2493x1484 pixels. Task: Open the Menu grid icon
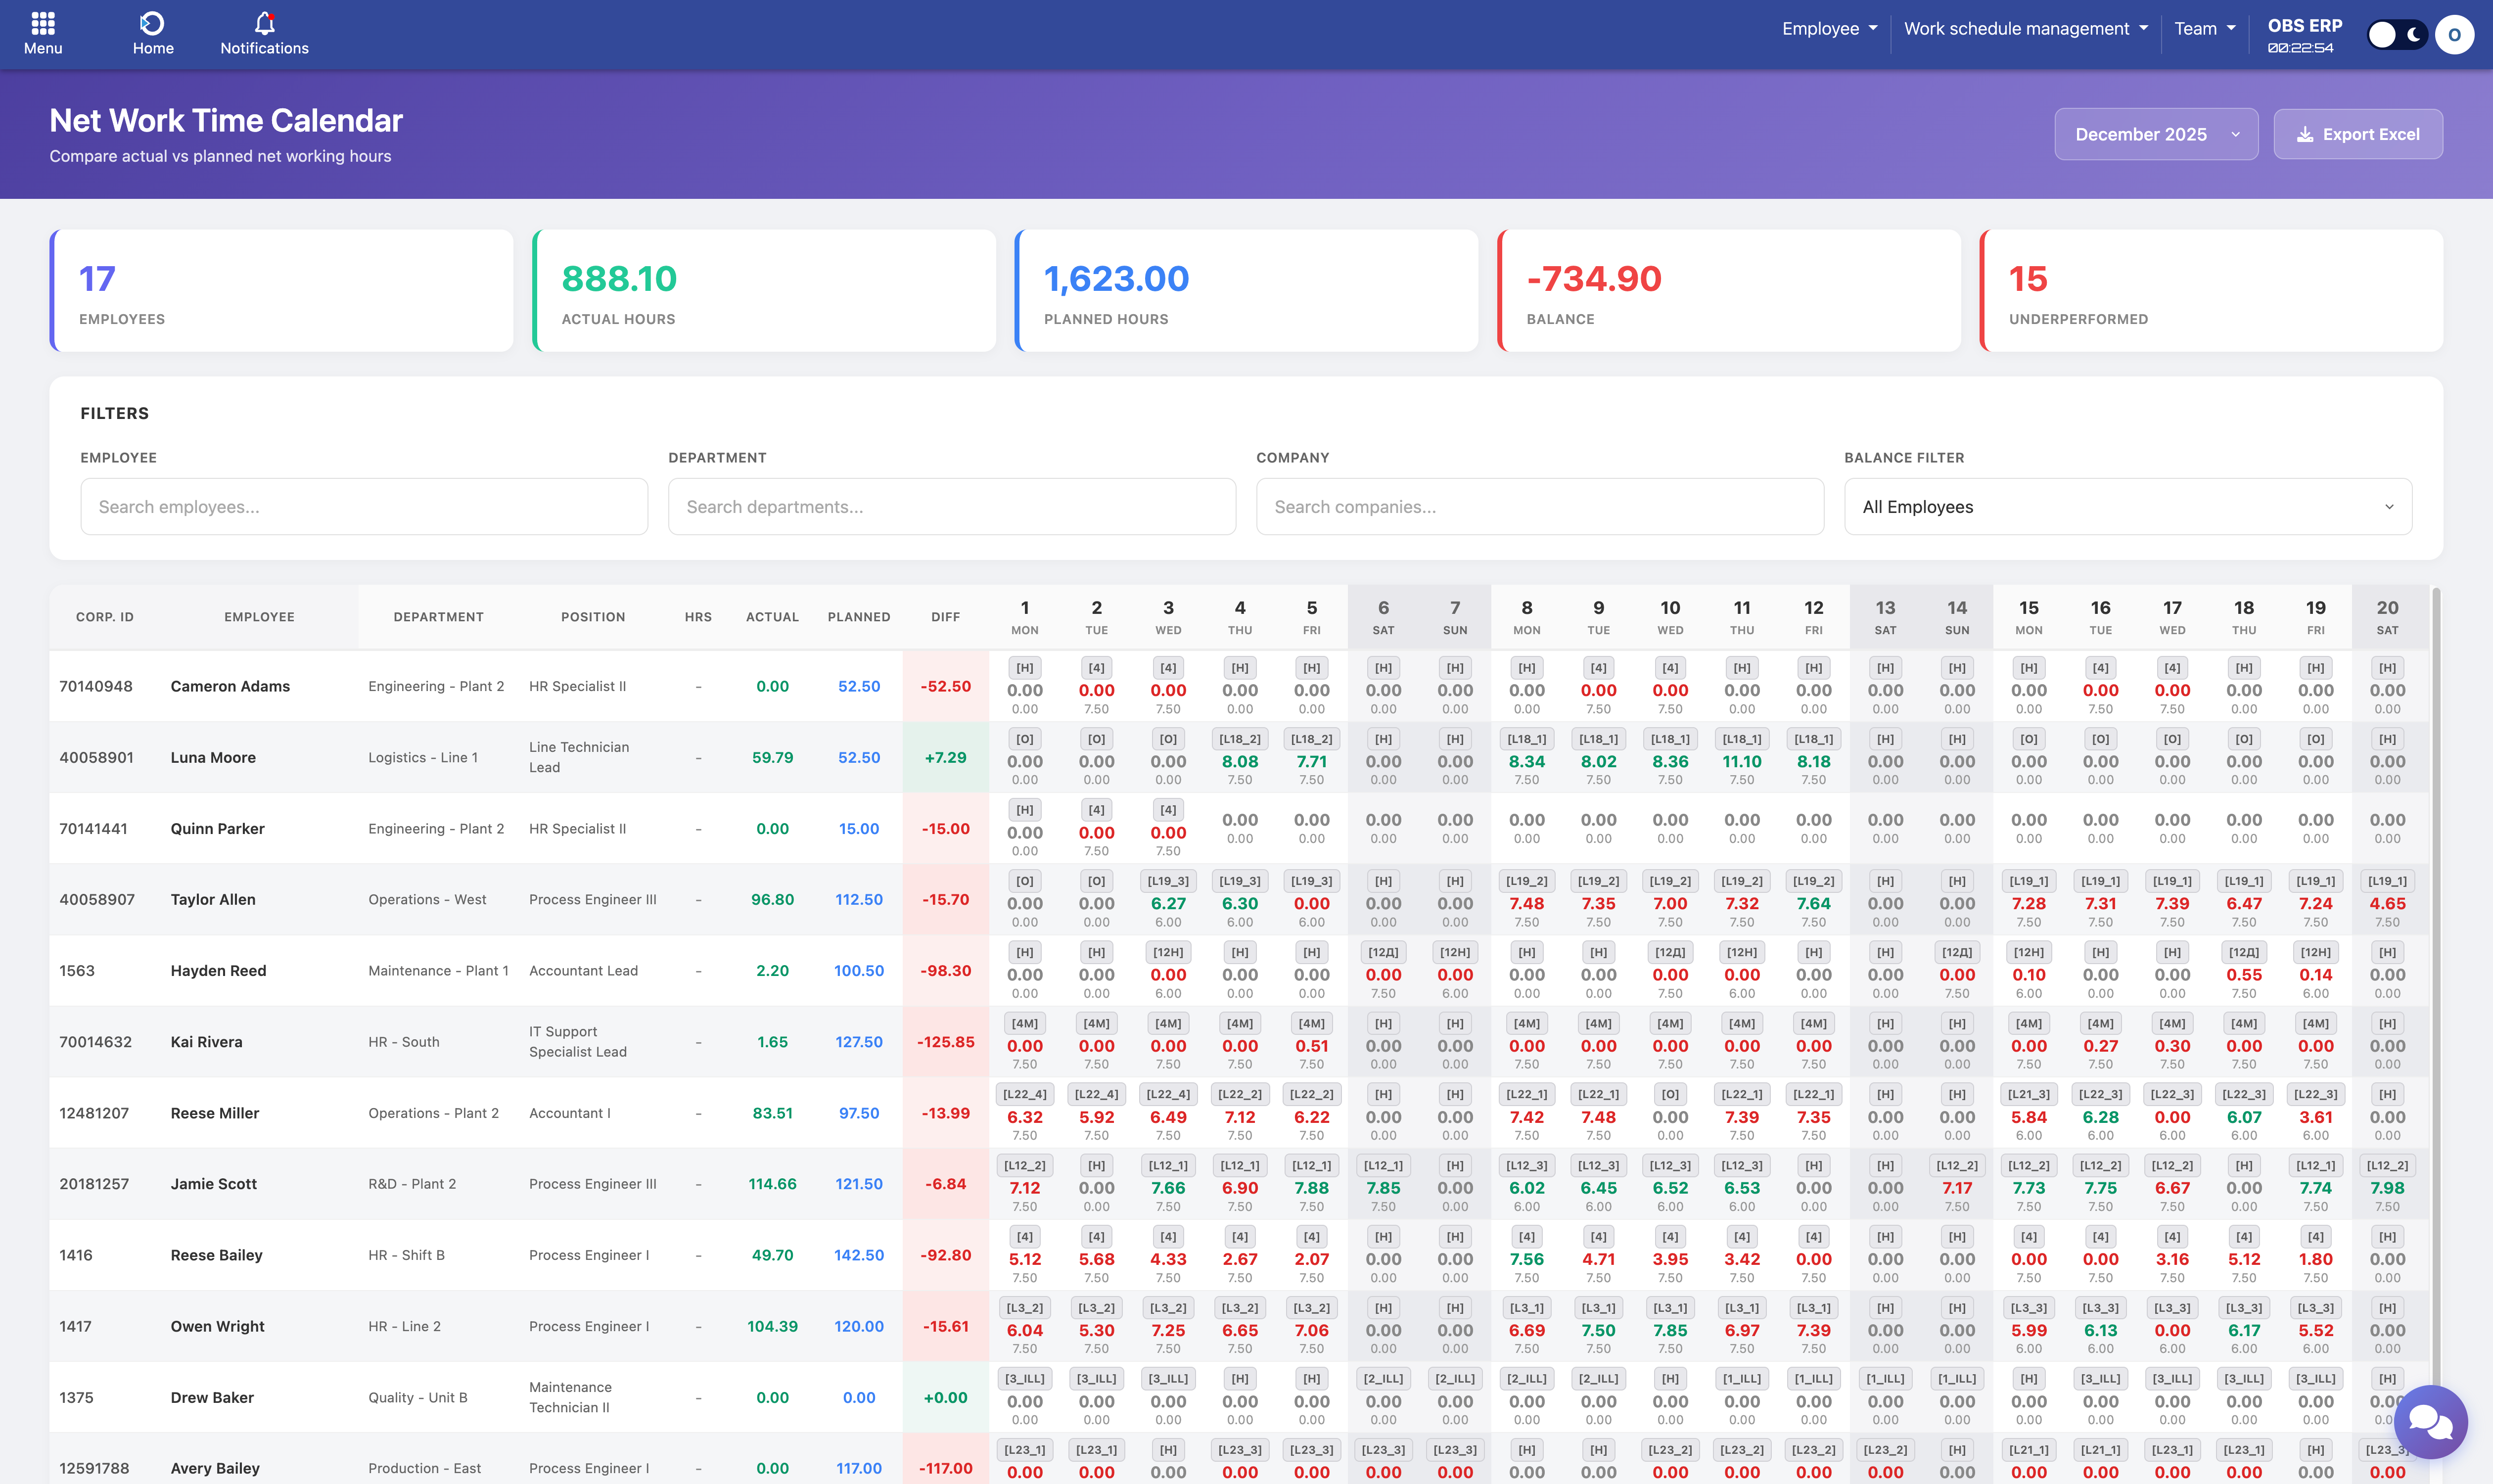click(43, 23)
